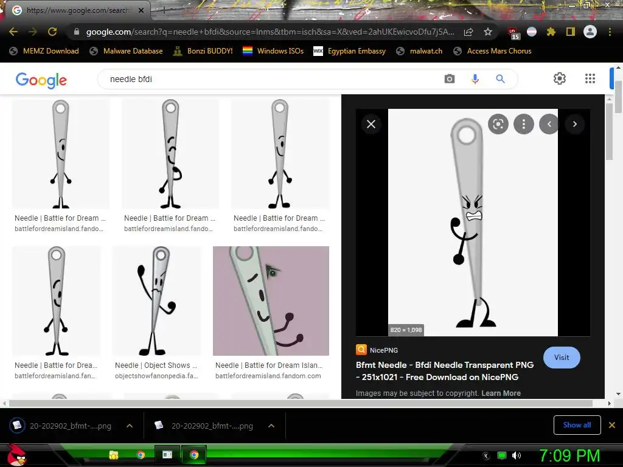Expand options for second downloaded png file
Viewport: 623px width, 467px height.
click(271, 426)
